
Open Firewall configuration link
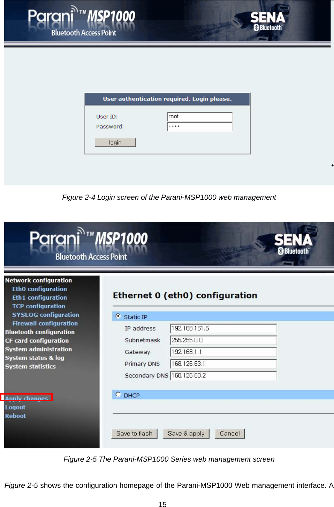[x=45, y=323]
